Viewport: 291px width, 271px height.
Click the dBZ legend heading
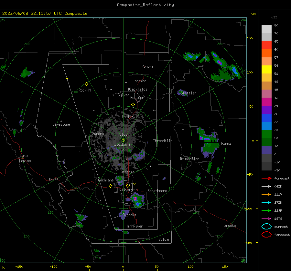coord(274,17)
